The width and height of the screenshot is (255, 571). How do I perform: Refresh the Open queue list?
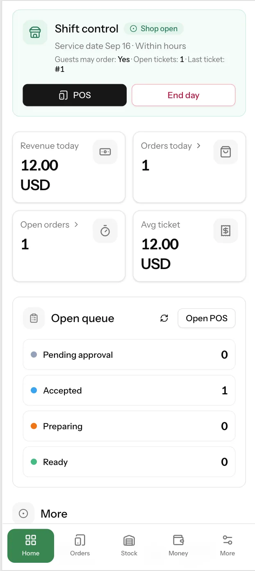pos(164,318)
